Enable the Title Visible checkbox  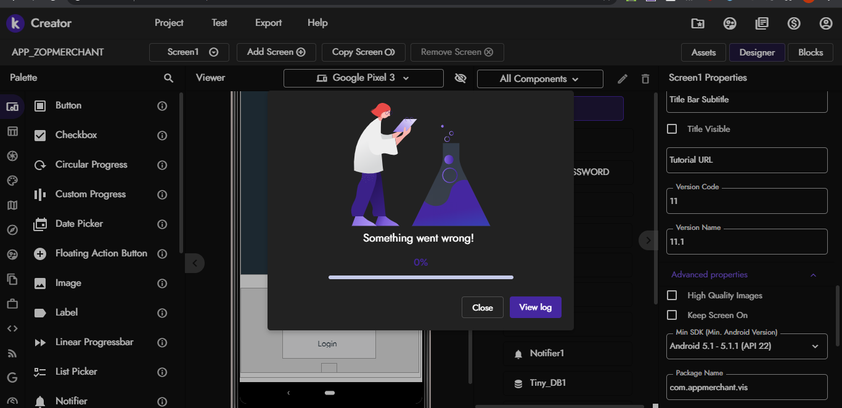672,129
